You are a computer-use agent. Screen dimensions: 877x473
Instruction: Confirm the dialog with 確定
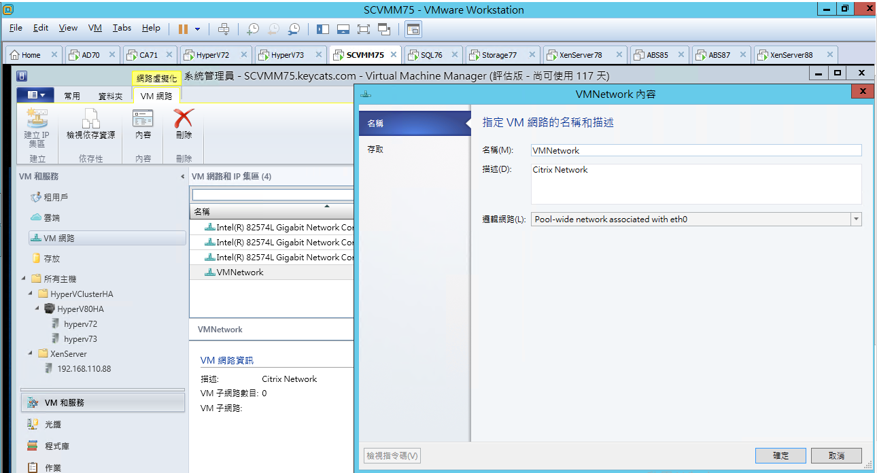(x=780, y=455)
